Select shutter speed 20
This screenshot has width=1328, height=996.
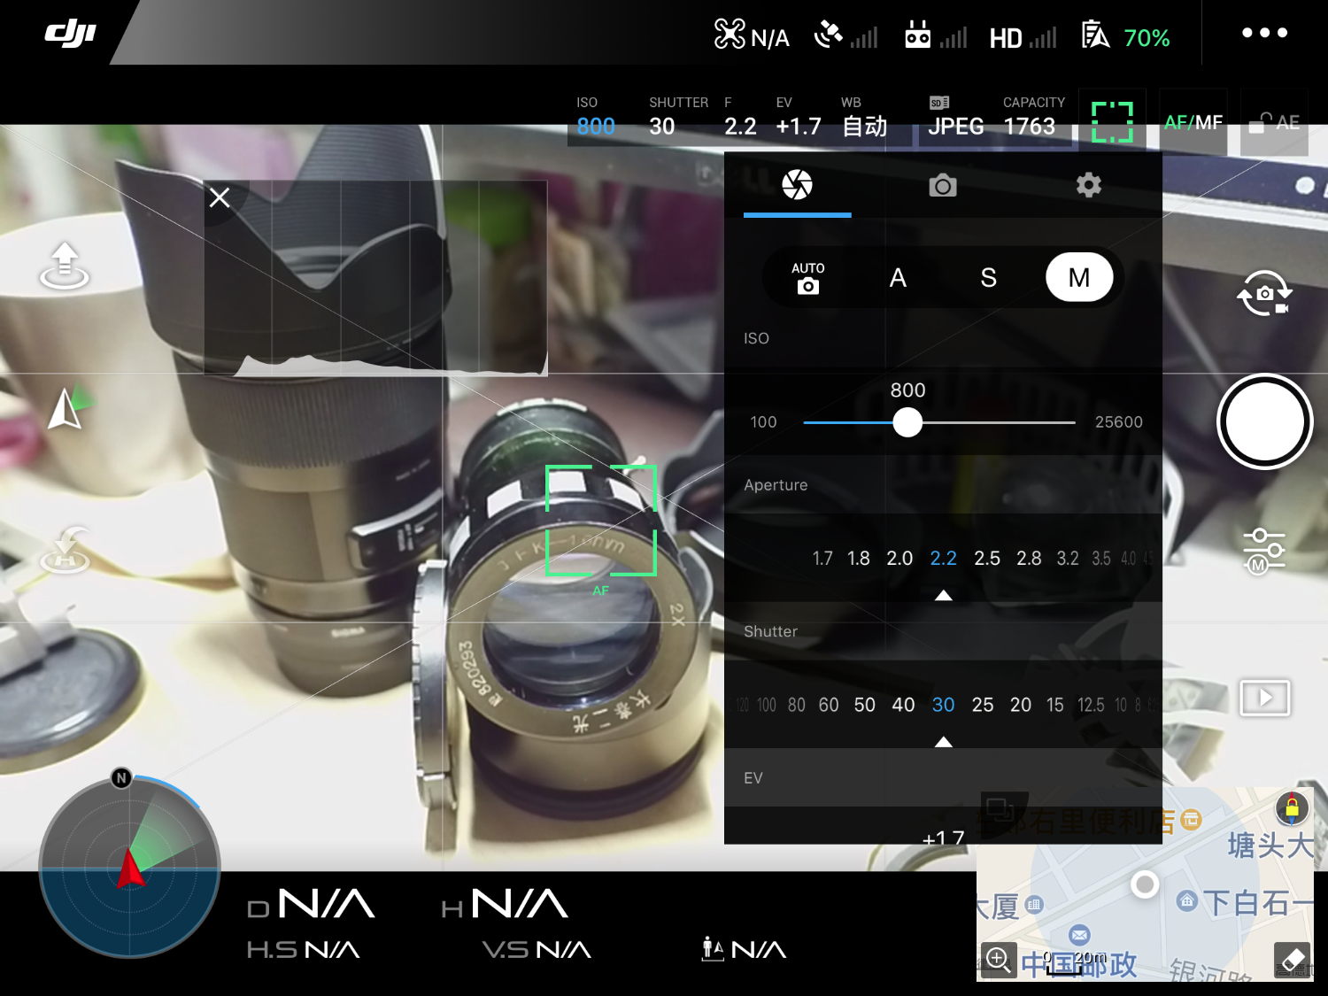click(1021, 706)
